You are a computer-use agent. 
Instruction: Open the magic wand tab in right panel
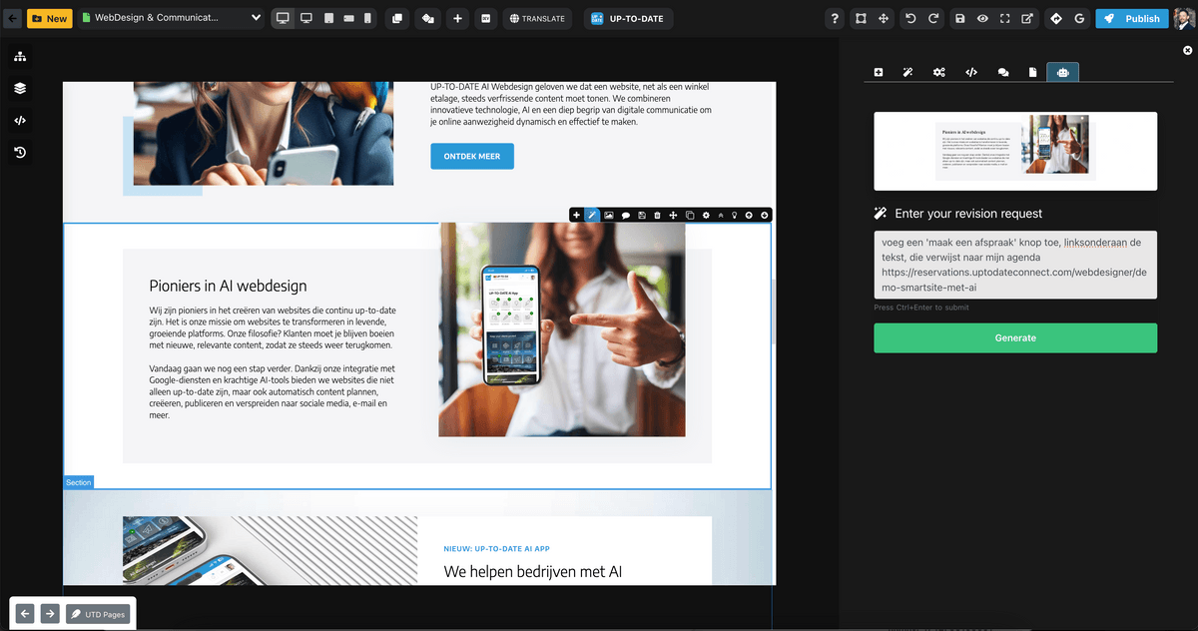(907, 72)
